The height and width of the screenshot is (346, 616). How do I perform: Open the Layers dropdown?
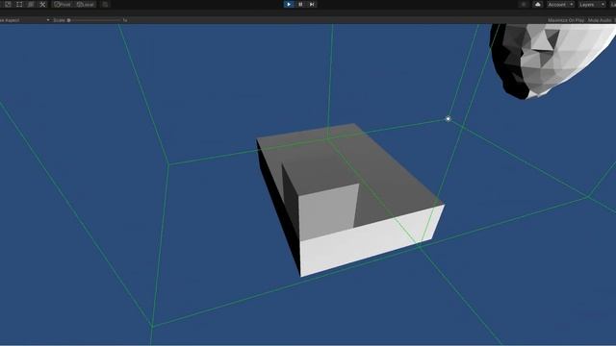click(592, 4)
